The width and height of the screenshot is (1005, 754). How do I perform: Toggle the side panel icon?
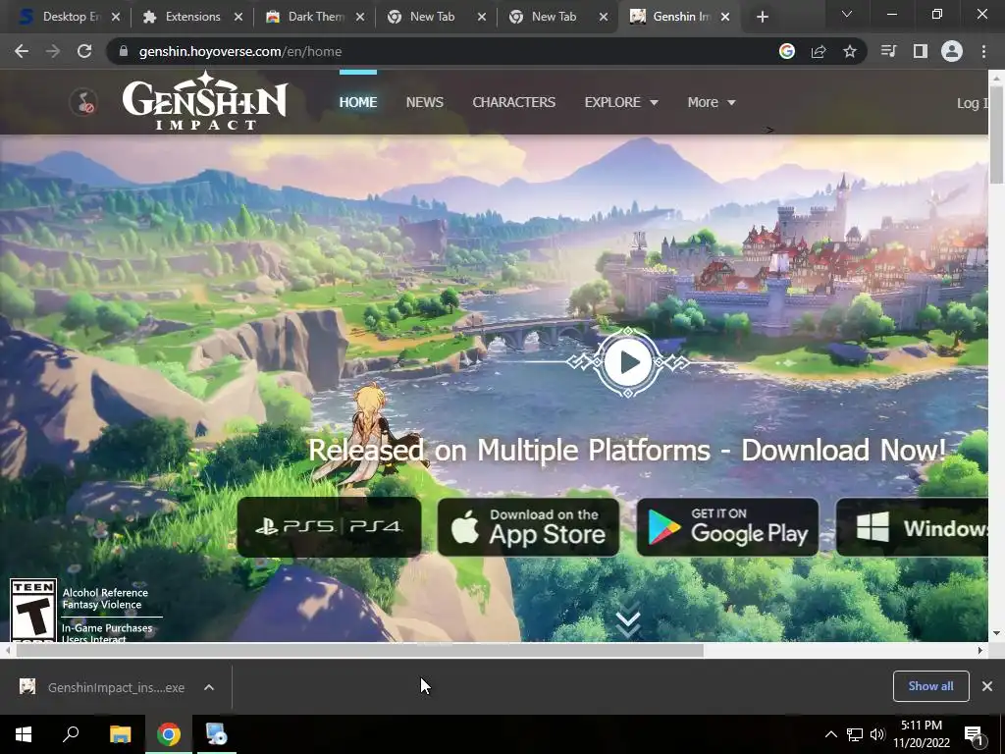[921, 51]
